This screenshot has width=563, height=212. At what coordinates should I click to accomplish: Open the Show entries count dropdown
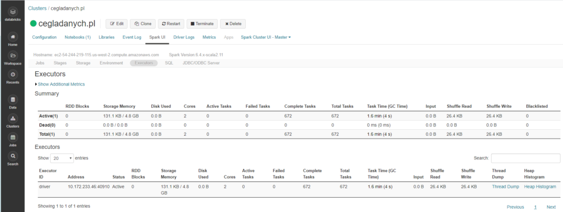62,158
